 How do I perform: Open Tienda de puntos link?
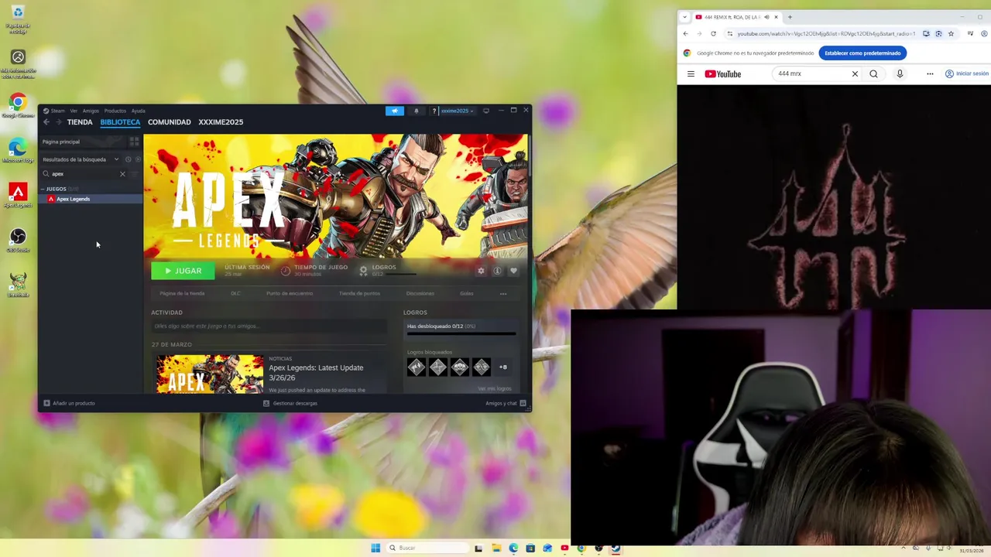(359, 293)
